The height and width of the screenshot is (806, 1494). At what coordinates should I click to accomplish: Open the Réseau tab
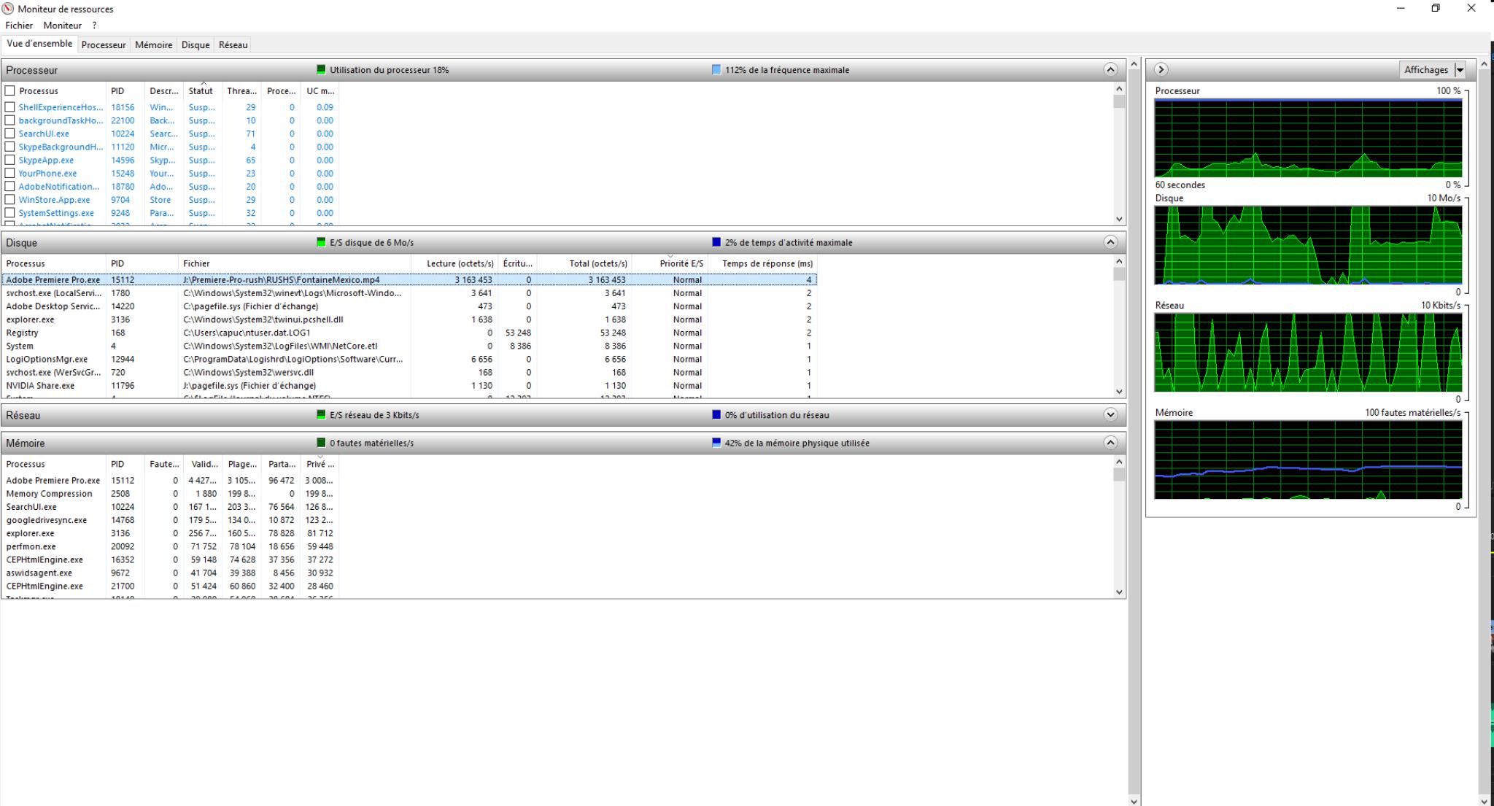[x=233, y=44]
